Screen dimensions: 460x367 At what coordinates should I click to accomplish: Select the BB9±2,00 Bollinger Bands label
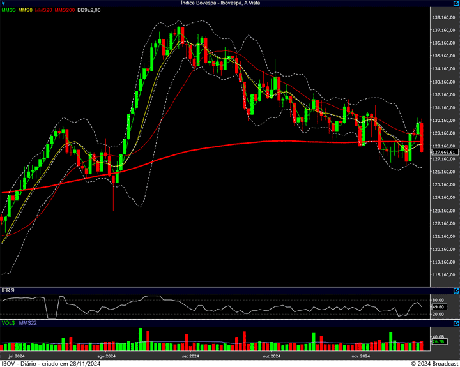coord(89,10)
